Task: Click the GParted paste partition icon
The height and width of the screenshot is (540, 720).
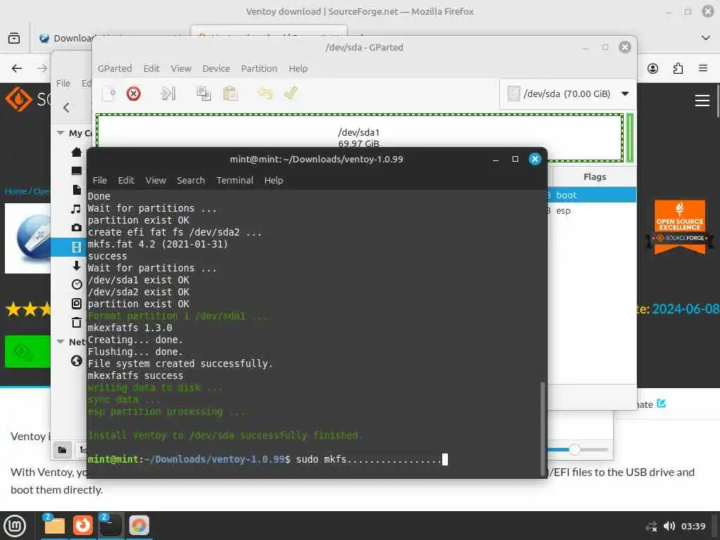Action: [230, 94]
